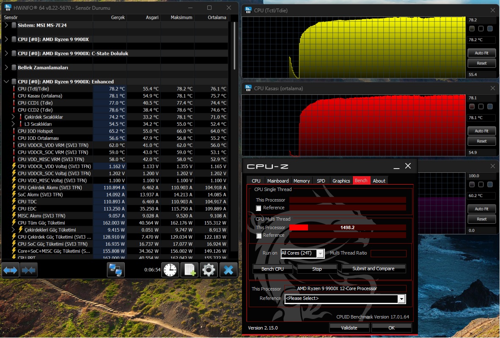Click the lightning icon beside CPU Tüm Güç Tüketimi
This screenshot has height=338, width=500.
[x=14, y=222]
